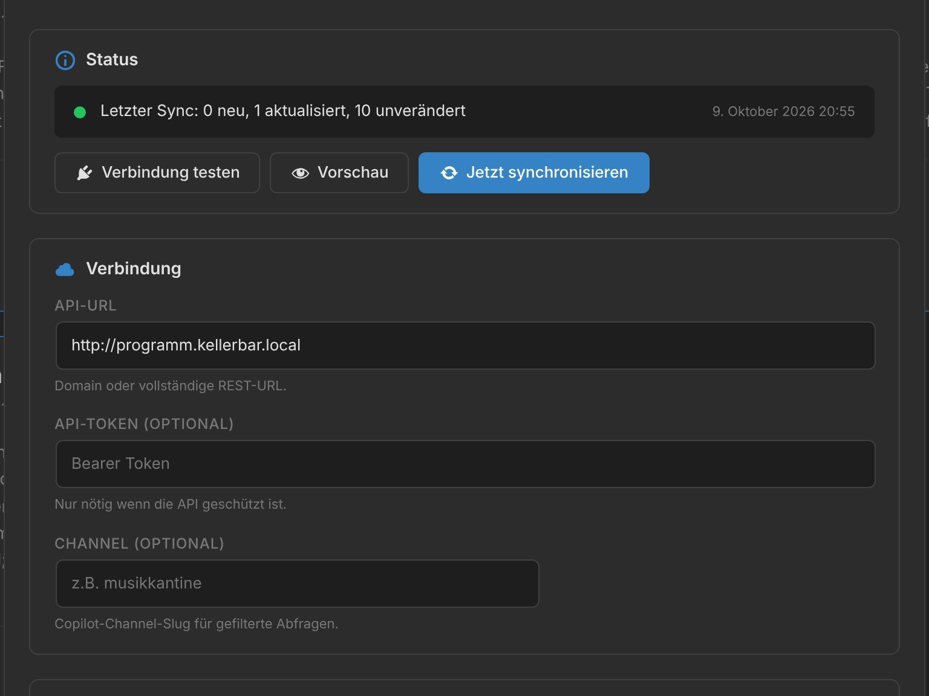Image resolution: width=929 pixels, height=696 pixels.
Task: Click the sync arrows icon in Jetzt synchronisieren
Action: [x=449, y=173]
